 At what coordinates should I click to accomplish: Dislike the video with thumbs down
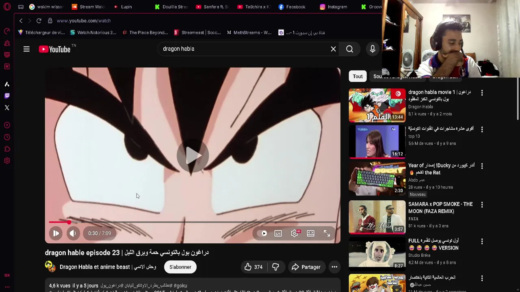click(275, 267)
